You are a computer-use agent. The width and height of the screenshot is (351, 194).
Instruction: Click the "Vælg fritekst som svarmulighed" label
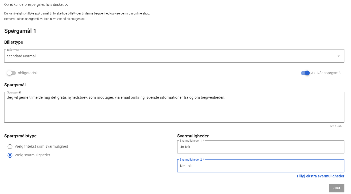(41, 146)
